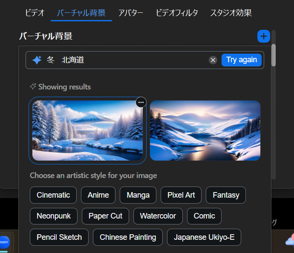The height and width of the screenshot is (253, 294).
Task: Pick the Watercolor artistic style
Action: (158, 216)
